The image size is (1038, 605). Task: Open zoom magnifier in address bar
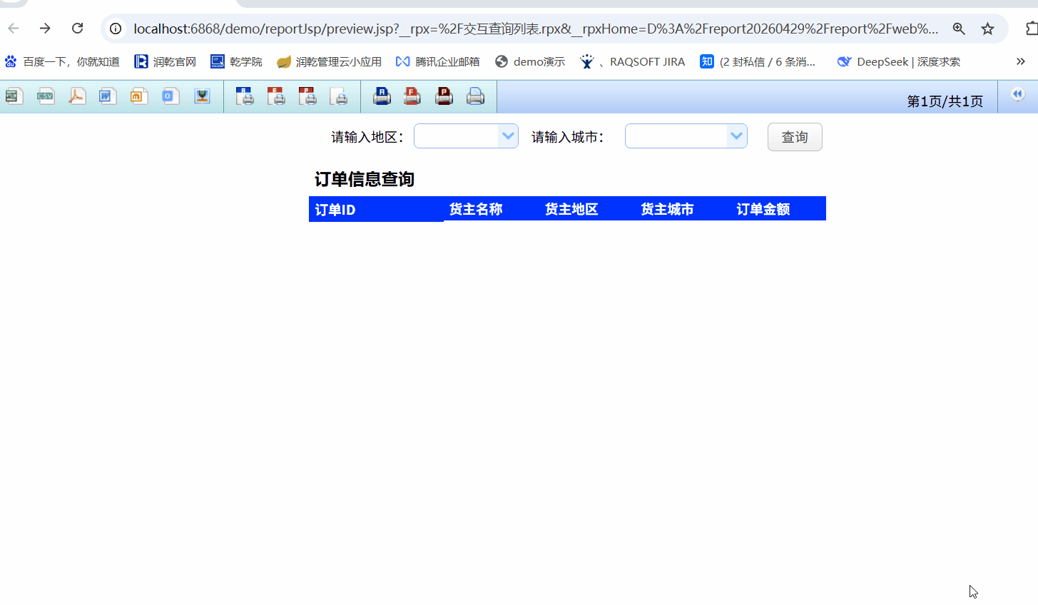(x=959, y=29)
